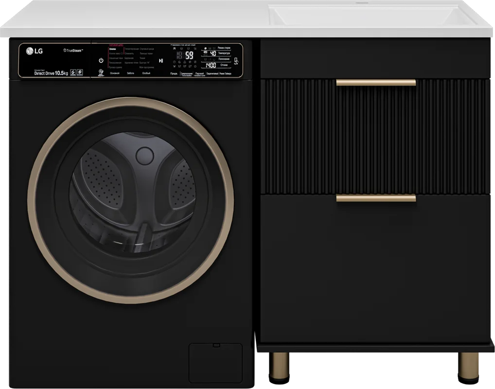This screenshot has height=389, width=495.
Task: Select the Основной program group
Action: 115,73
